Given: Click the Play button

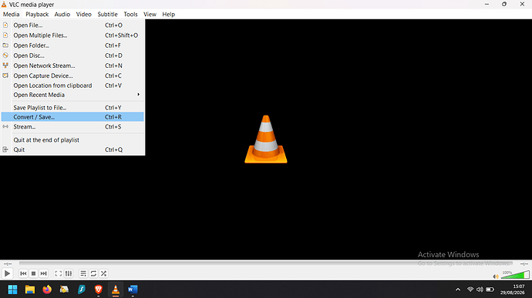Looking at the screenshot, I should (x=7, y=273).
